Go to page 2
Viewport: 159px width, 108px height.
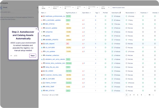[130, 95]
